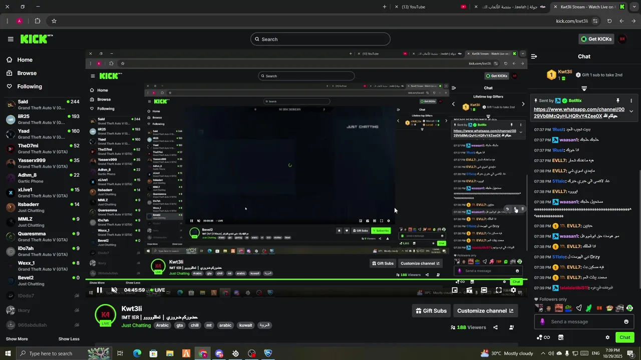The height and width of the screenshot is (360, 641).
Task: Open the shop icon below chat
Action: tap(561, 337)
